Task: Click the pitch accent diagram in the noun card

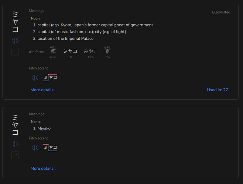Action: pos(50,78)
